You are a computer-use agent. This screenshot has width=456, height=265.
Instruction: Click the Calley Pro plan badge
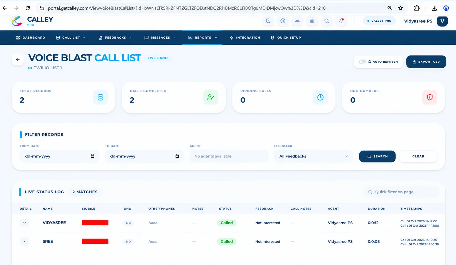[379, 21]
